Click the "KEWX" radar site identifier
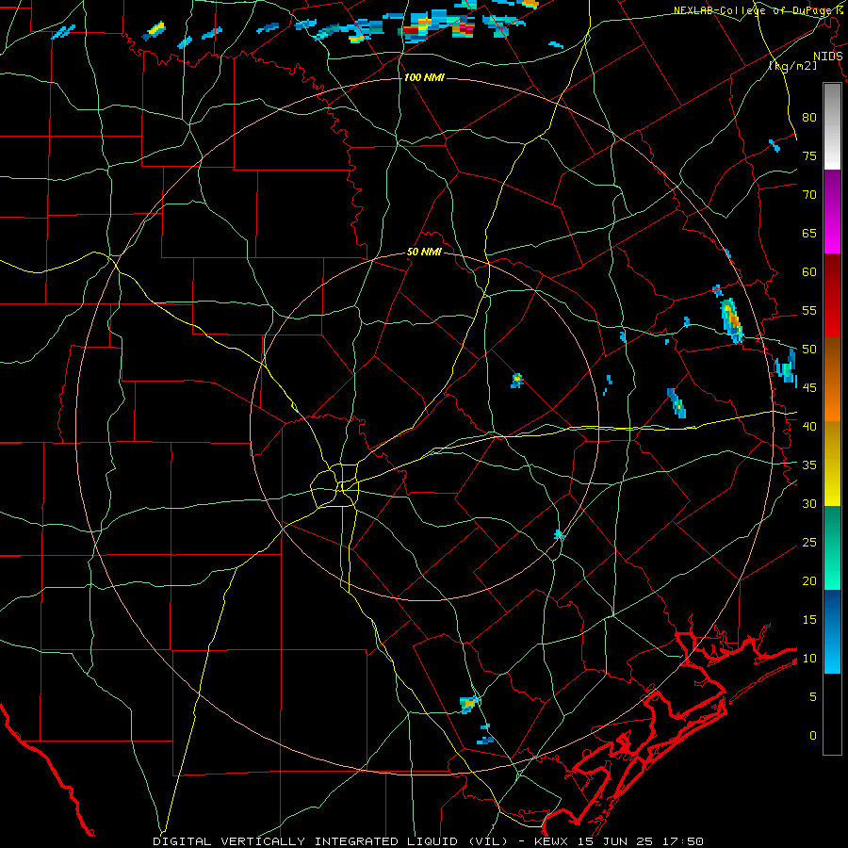This screenshot has width=848, height=848. click(x=552, y=841)
